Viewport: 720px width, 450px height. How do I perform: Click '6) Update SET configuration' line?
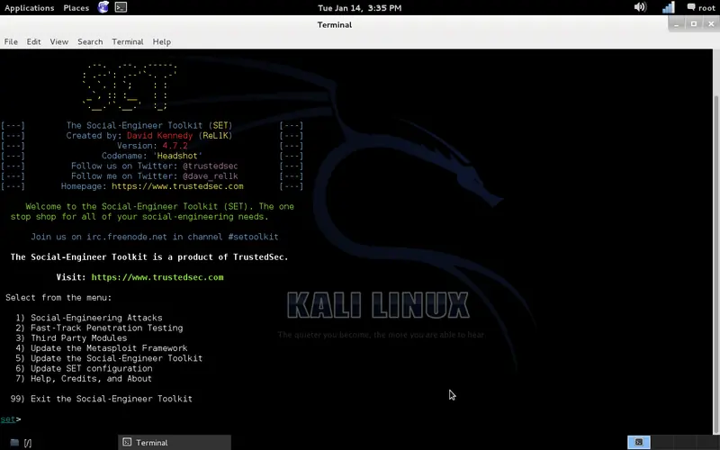(x=84, y=368)
